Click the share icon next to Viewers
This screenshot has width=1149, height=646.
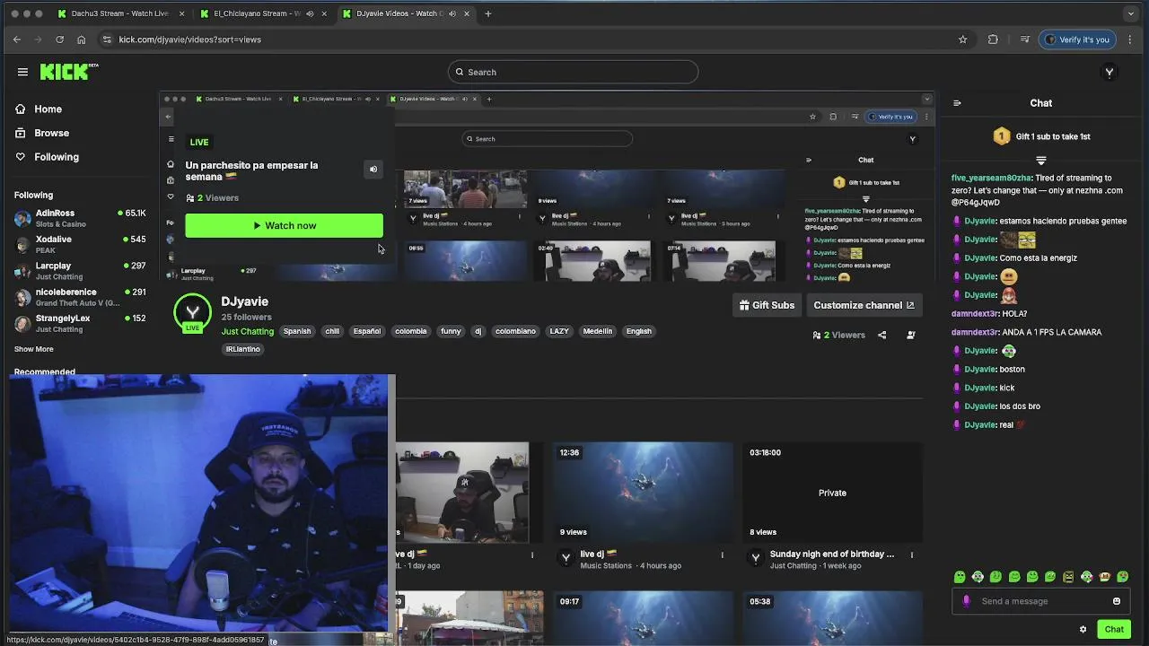(881, 335)
